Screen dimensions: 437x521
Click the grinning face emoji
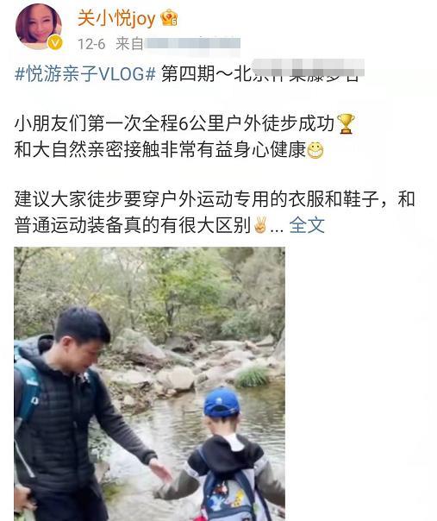[315, 150]
